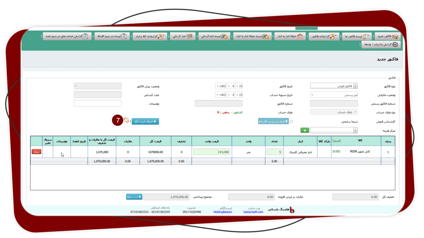The image size is (424, 238).
Task: Open the گزارشات فاکتور toolbar menu
Action: pos(324,36)
